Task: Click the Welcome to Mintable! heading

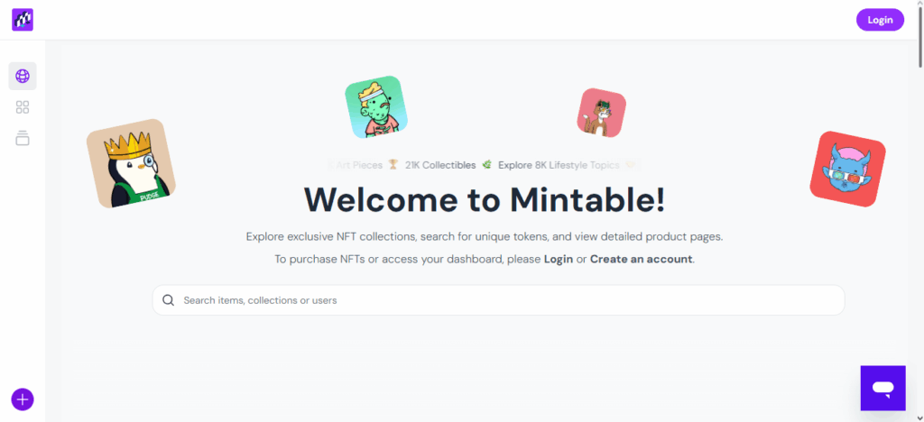Action: [485, 199]
